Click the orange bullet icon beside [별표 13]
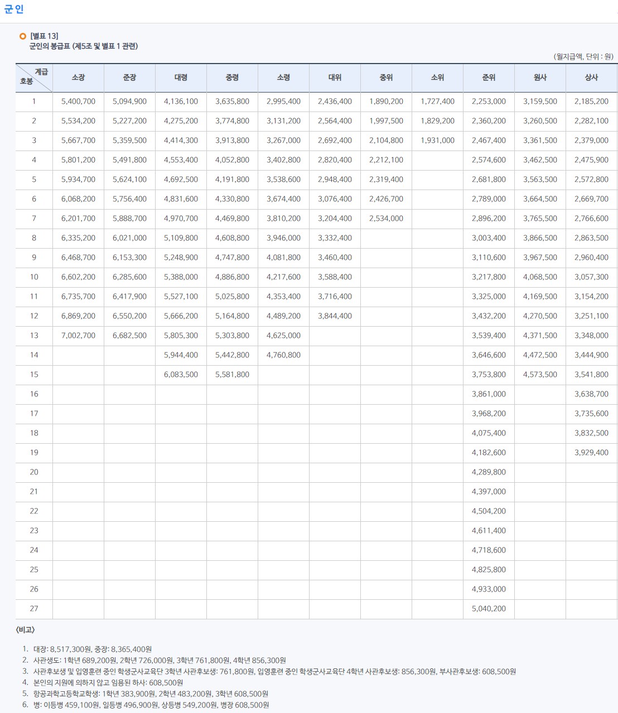 tap(23, 36)
